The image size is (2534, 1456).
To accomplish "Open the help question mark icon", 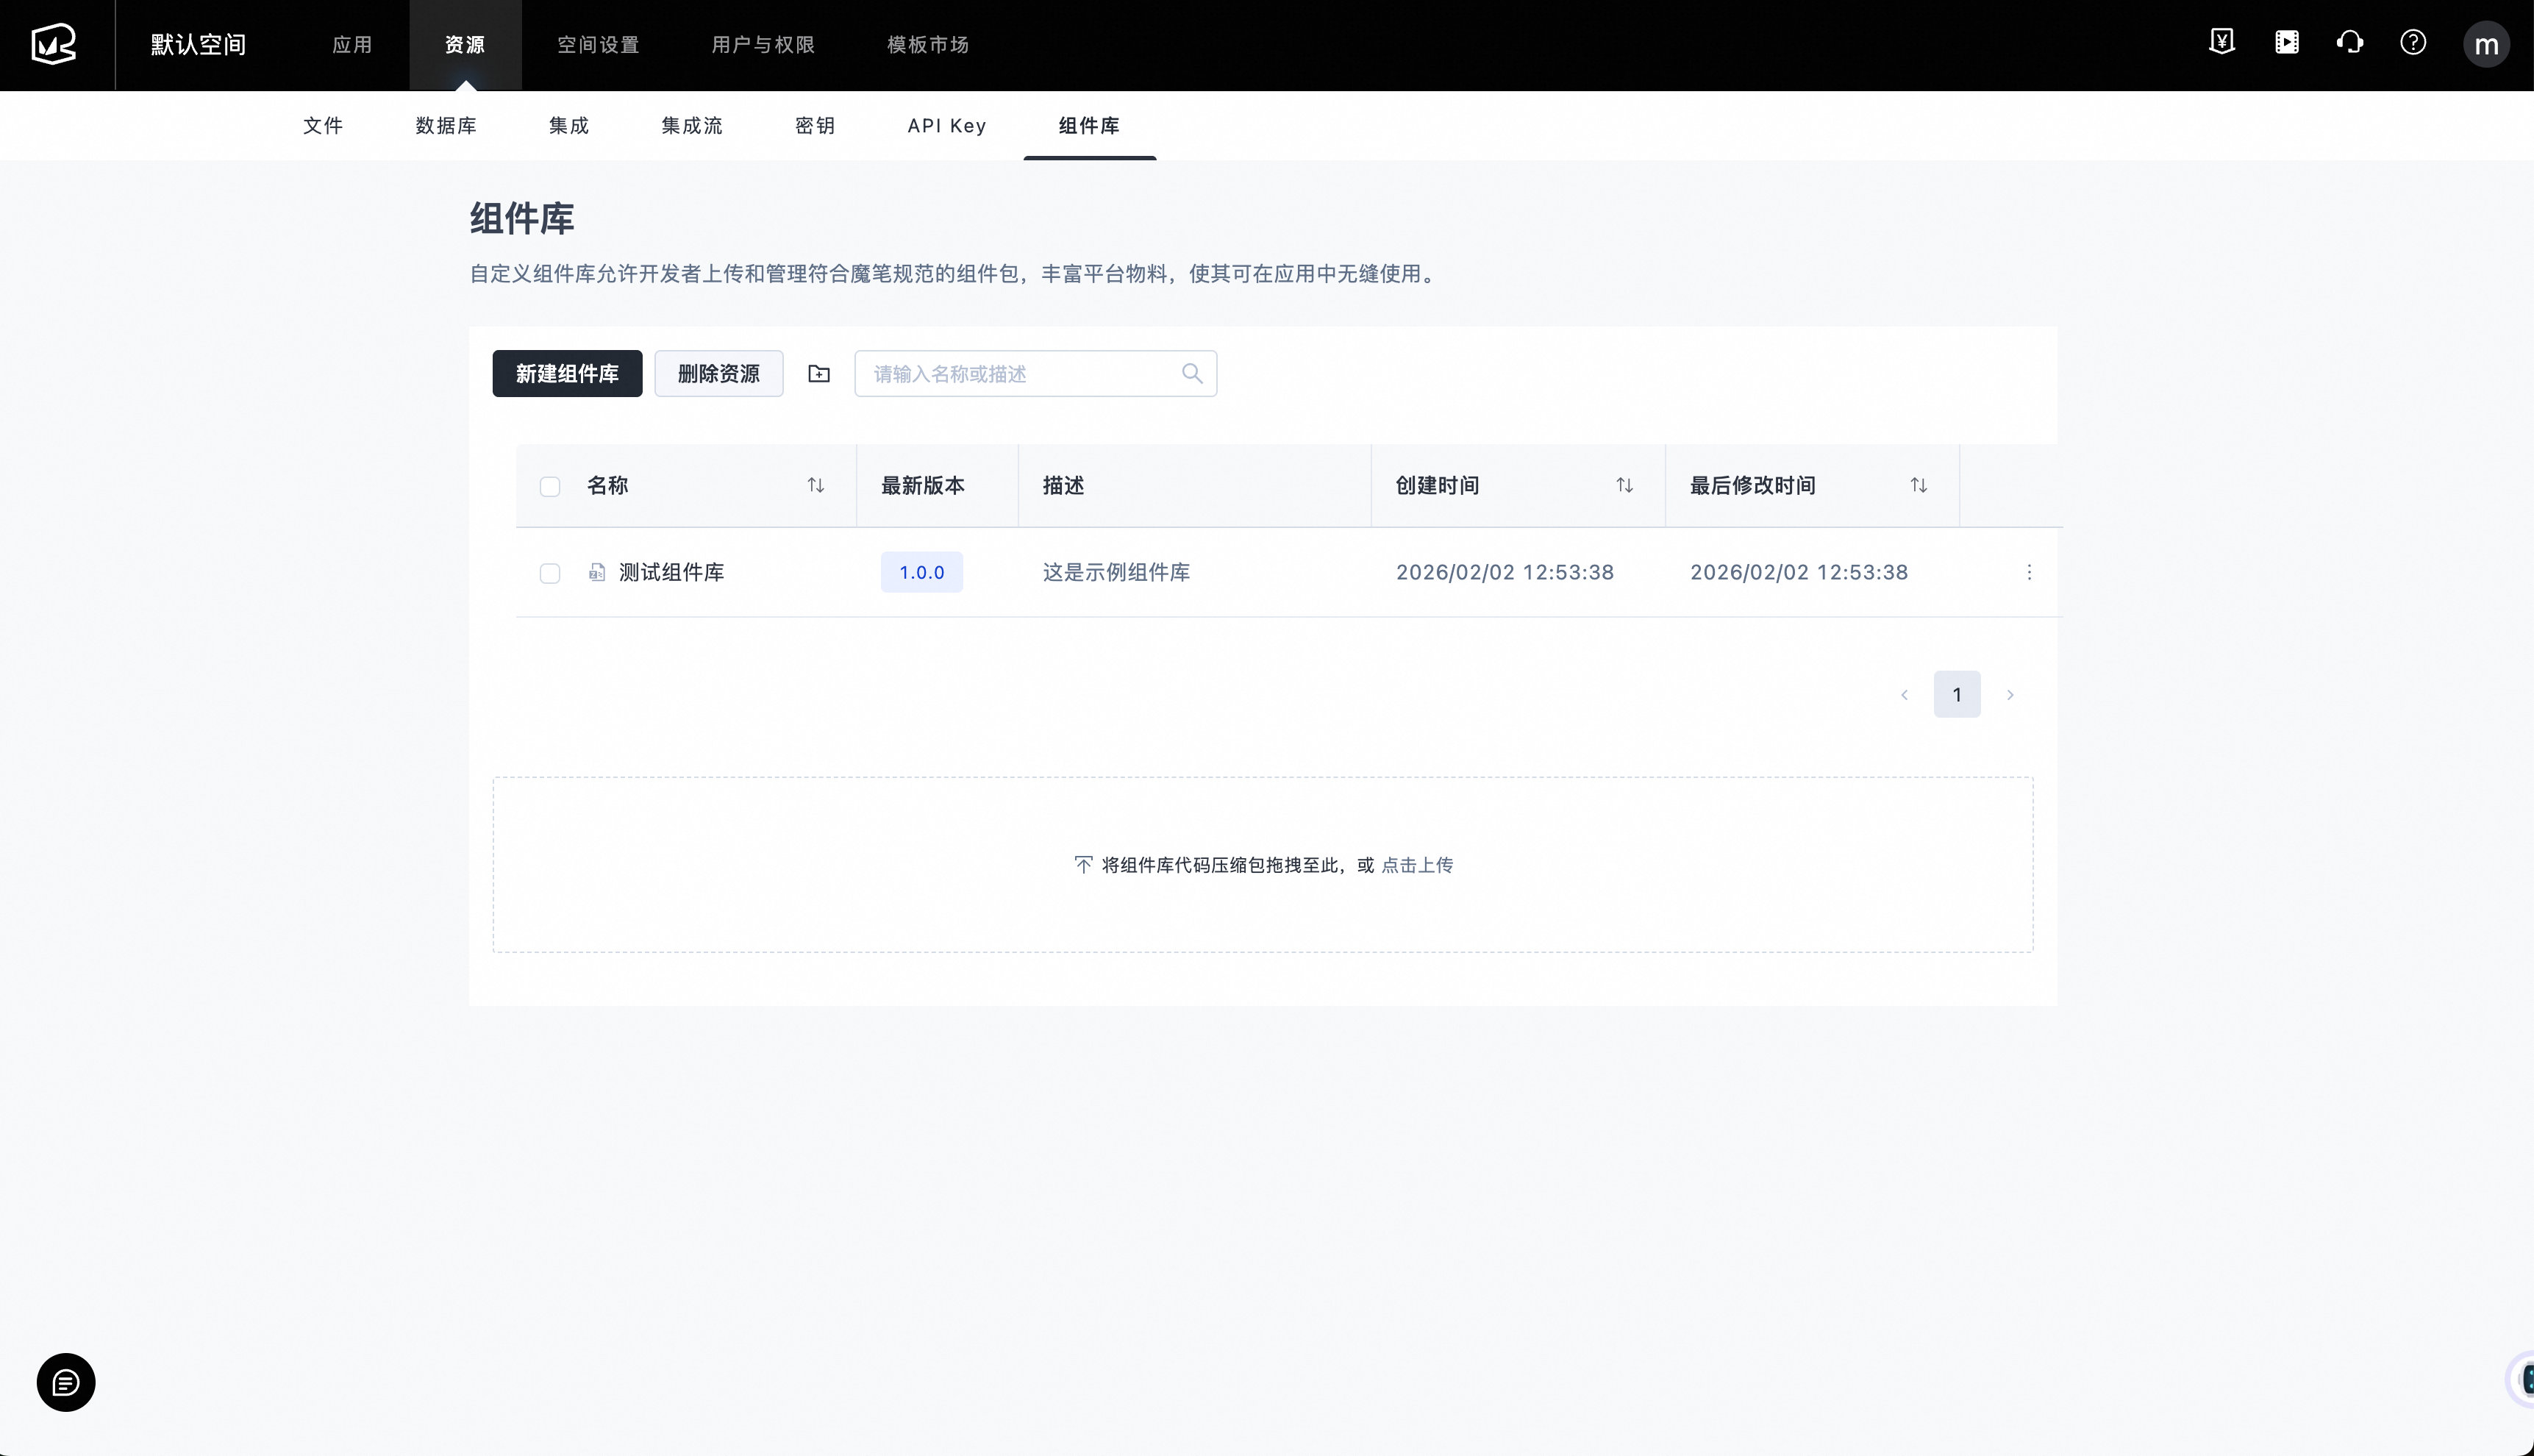I will (2413, 42).
